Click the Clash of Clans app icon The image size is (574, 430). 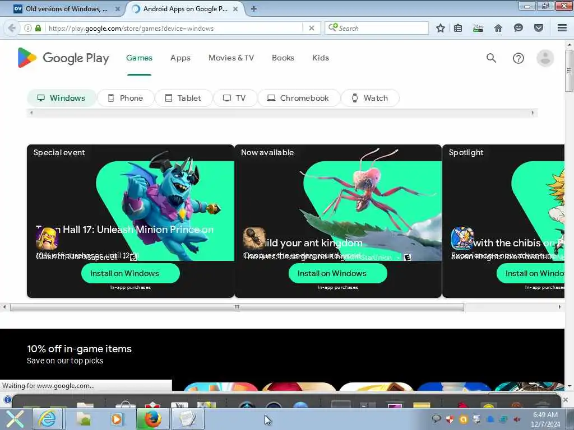(47, 239)
